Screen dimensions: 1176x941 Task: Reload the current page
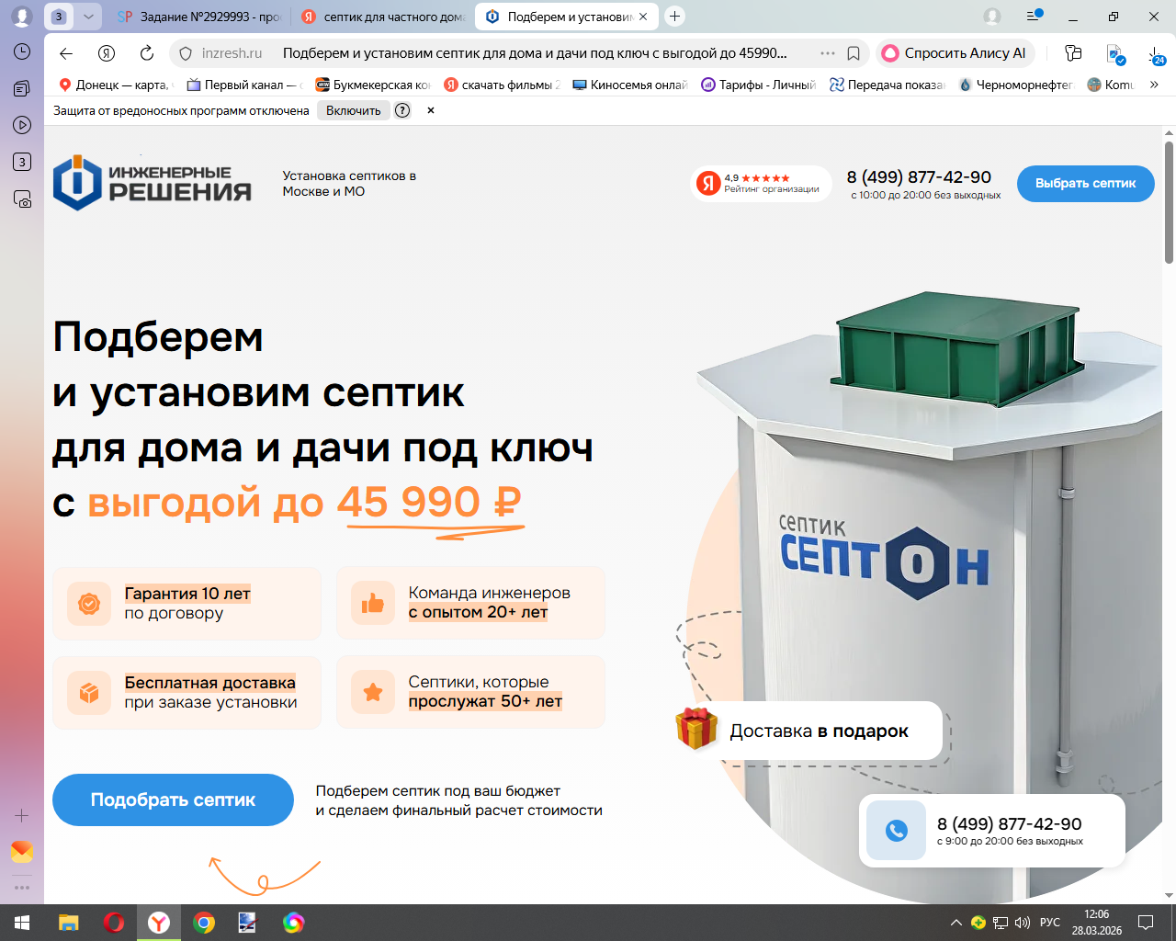point(147,53)
